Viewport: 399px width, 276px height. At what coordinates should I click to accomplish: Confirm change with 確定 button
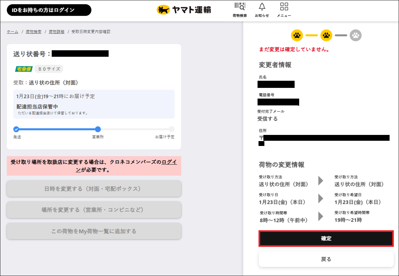(326, 239)
